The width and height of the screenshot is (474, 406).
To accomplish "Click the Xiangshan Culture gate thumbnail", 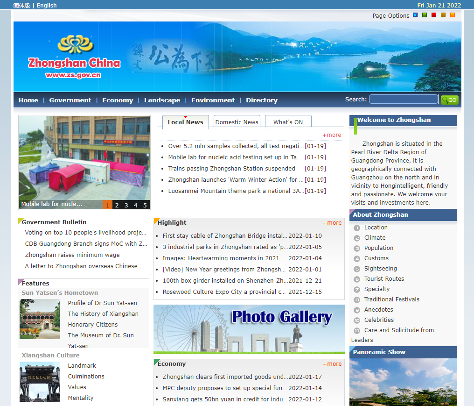I will tap(40, 382).
